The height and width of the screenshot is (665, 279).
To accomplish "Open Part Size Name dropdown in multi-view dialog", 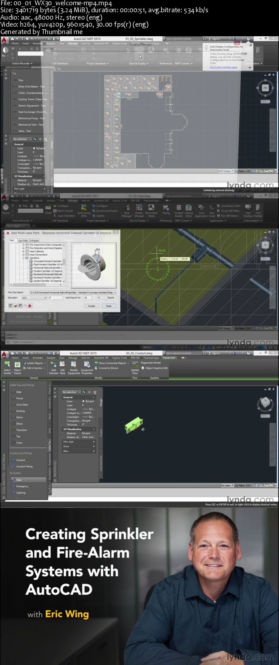I will [x=73, y=292].
